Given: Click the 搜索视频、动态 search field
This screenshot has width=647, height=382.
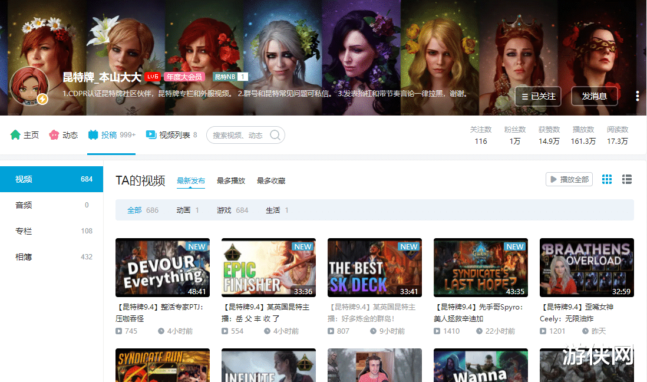Looking at the screenshot, I should [x=246, y=135].
